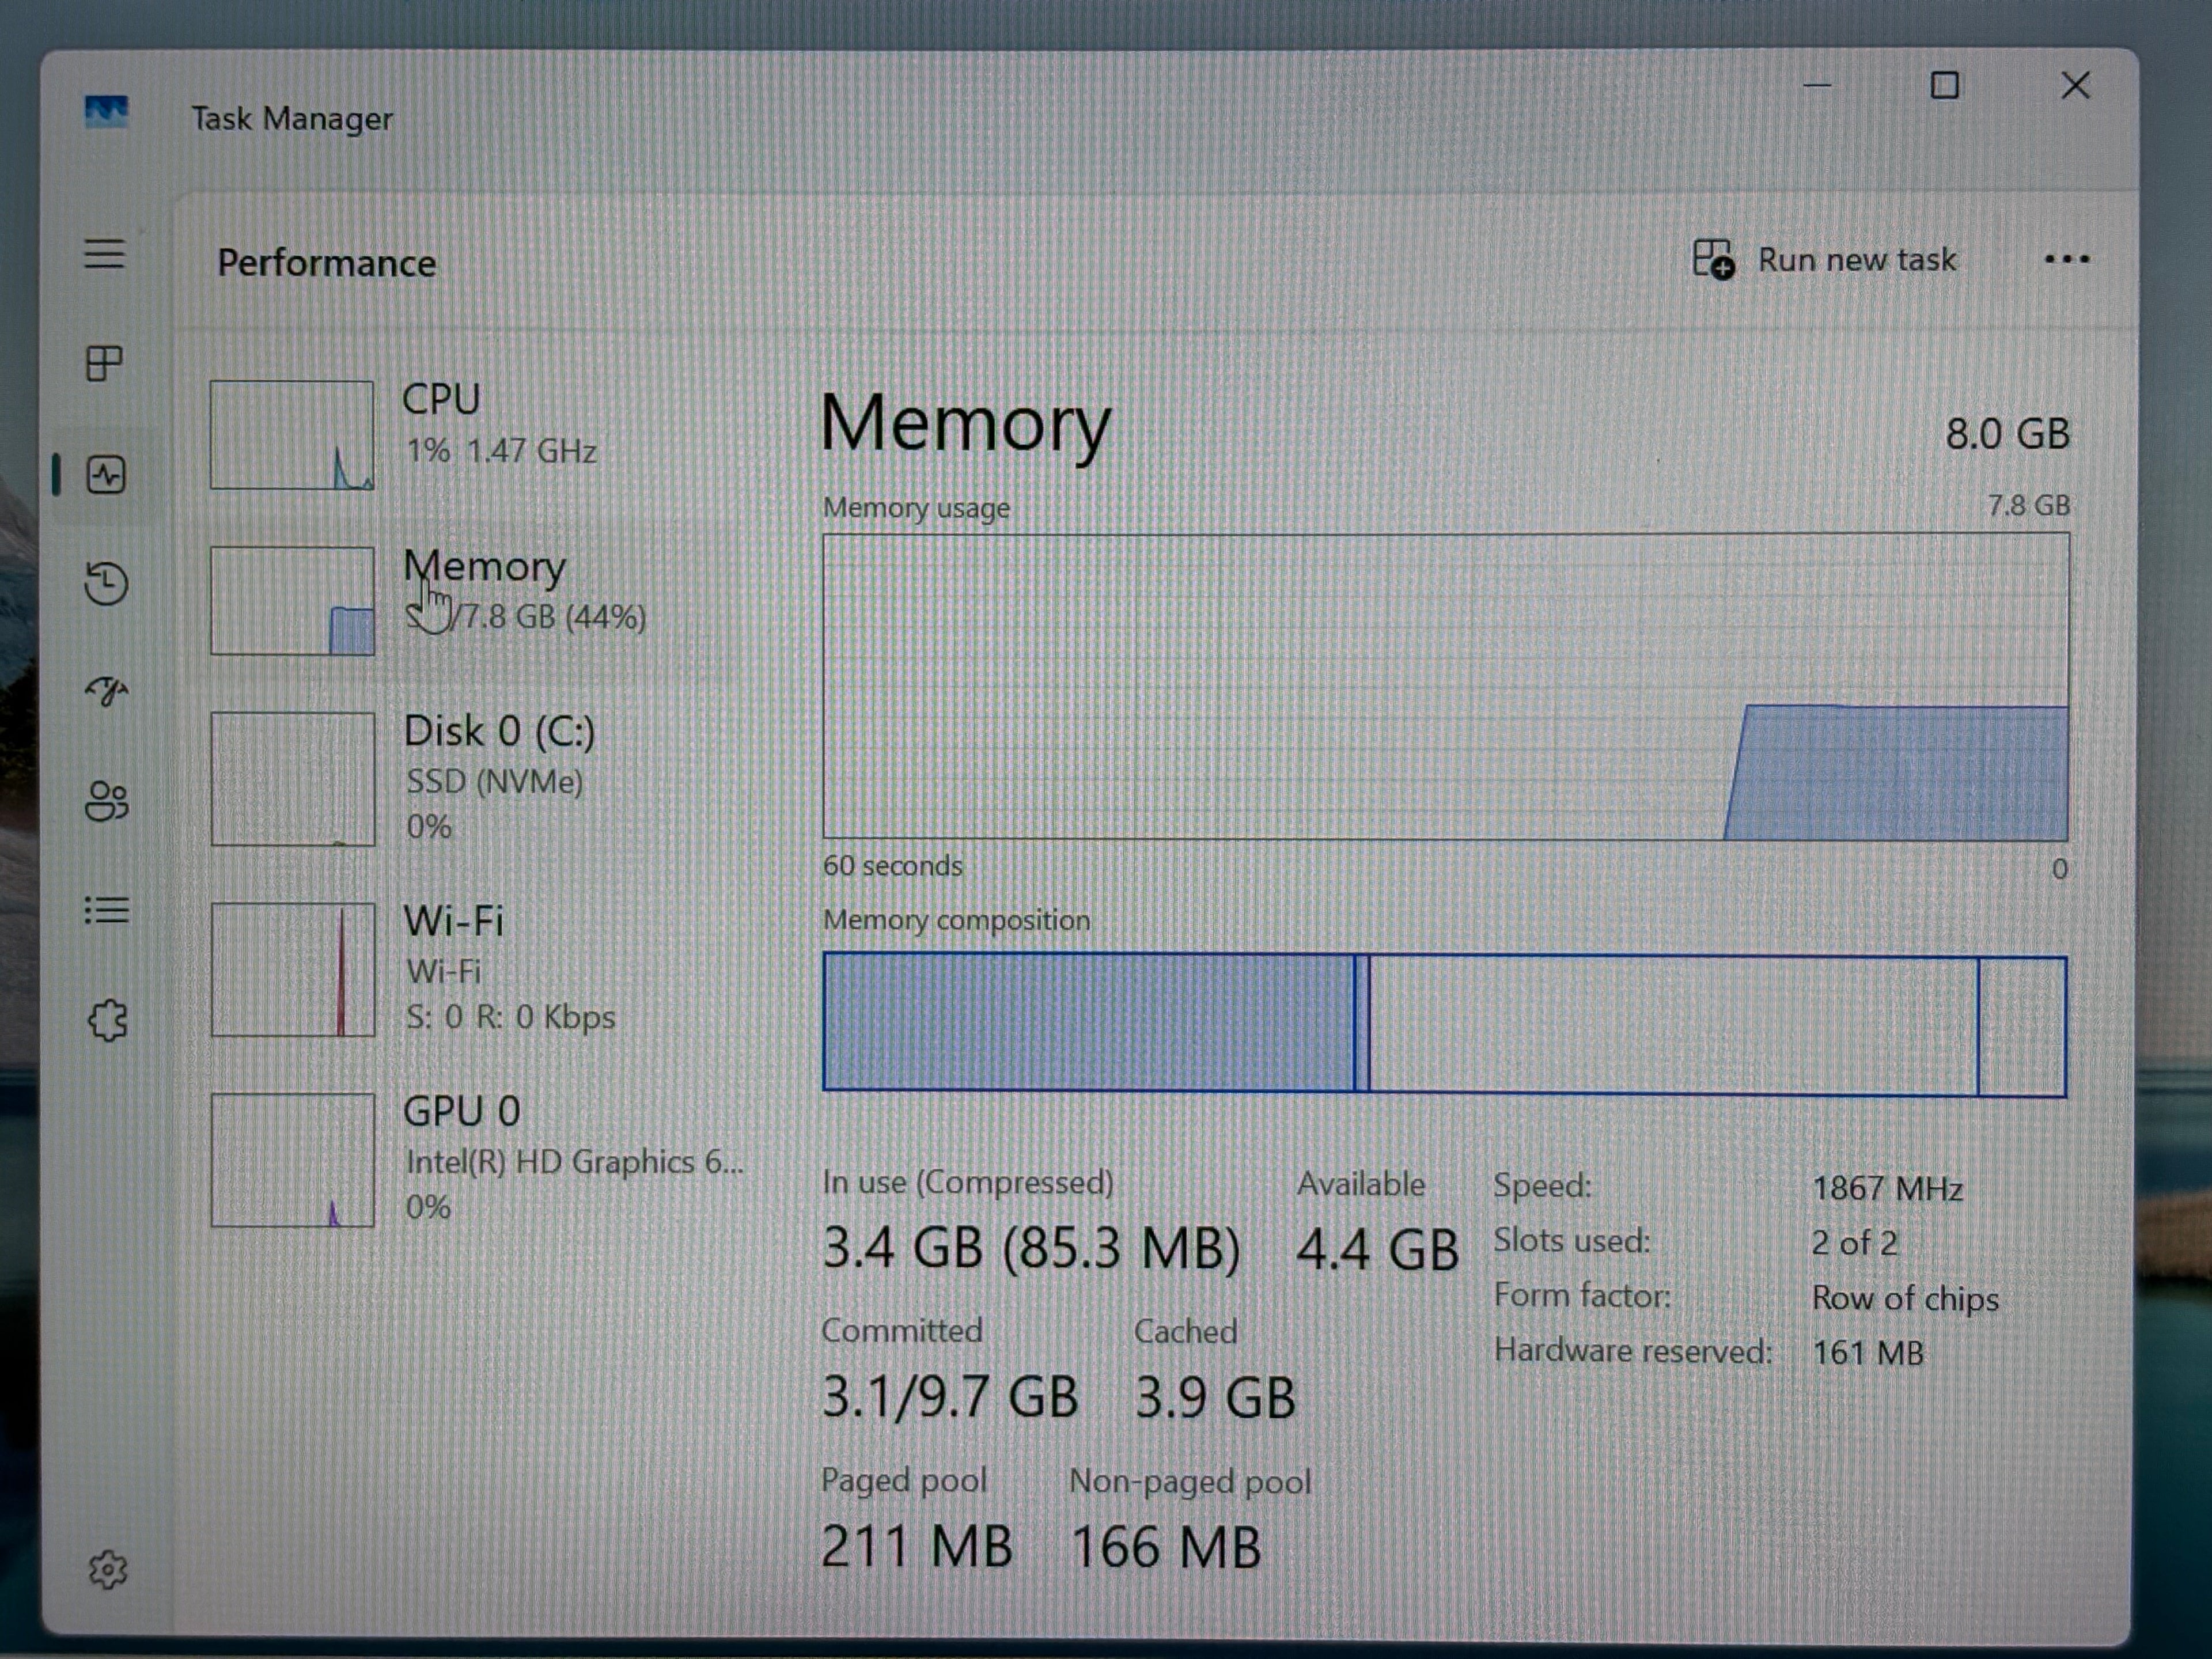
Task: Maximize the Task Manager window
Action: [x=1945, y=86]
